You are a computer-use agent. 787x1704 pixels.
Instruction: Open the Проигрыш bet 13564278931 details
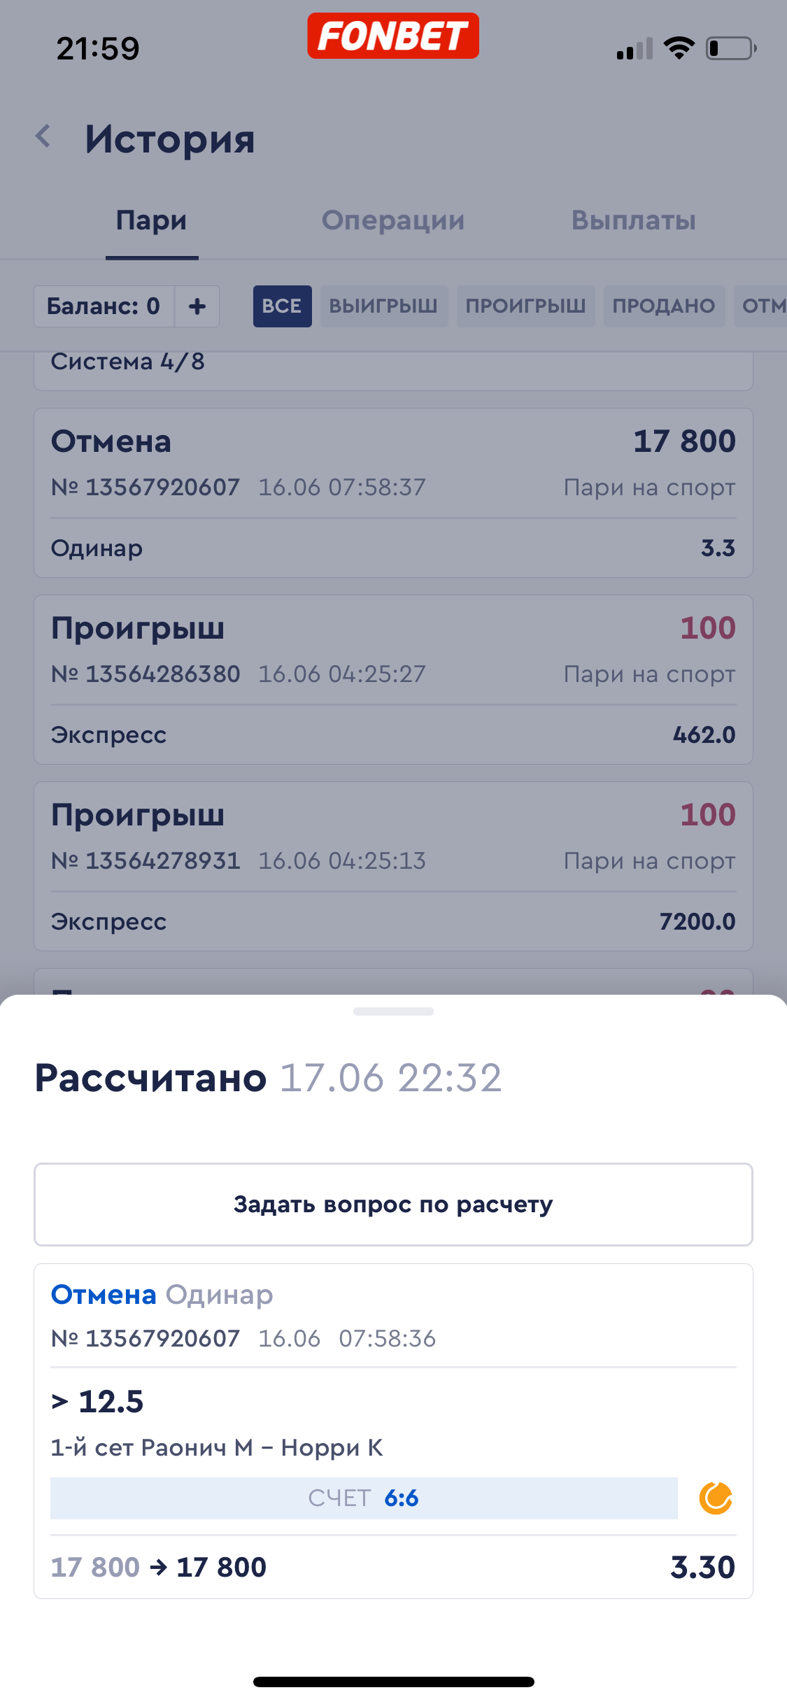point(393,866)
